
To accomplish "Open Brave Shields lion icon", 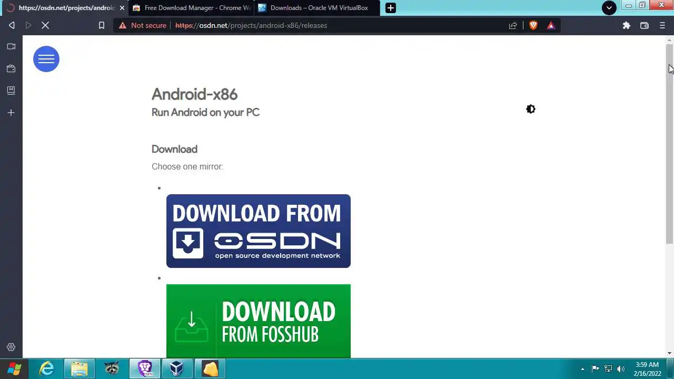I will point(533,25).
